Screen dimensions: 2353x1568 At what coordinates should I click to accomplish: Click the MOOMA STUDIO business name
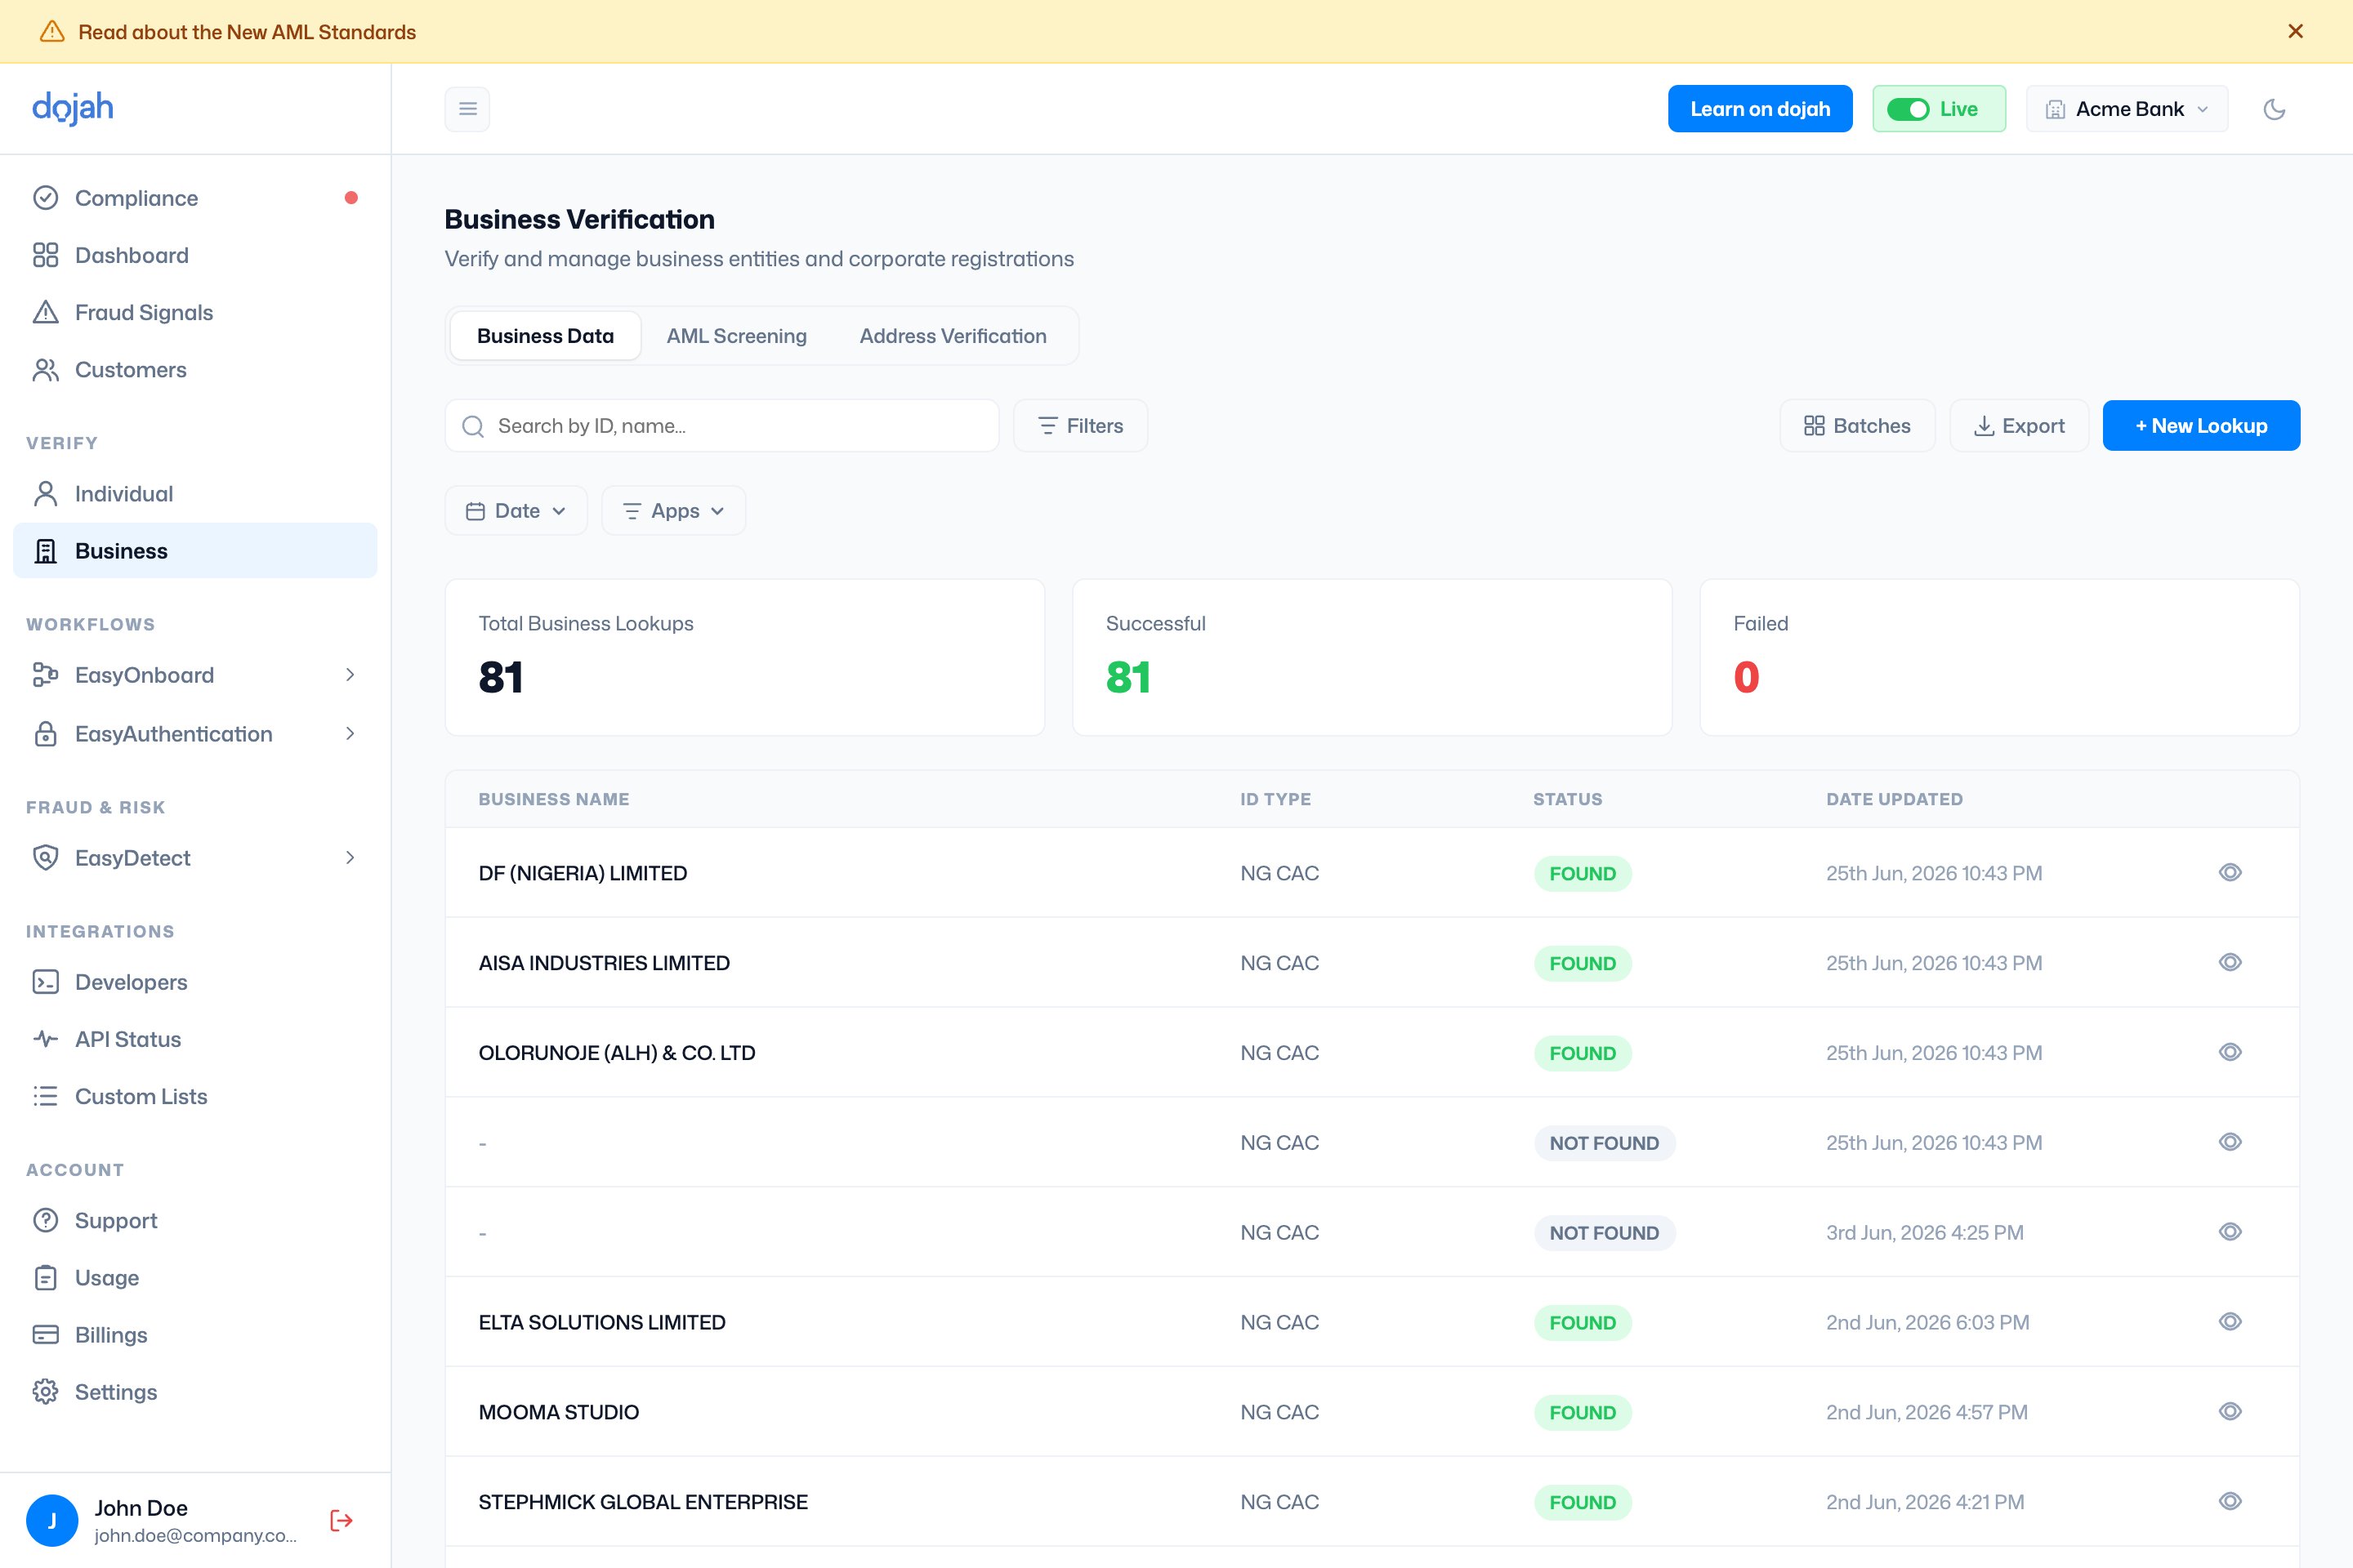[x=558, y=1412]
